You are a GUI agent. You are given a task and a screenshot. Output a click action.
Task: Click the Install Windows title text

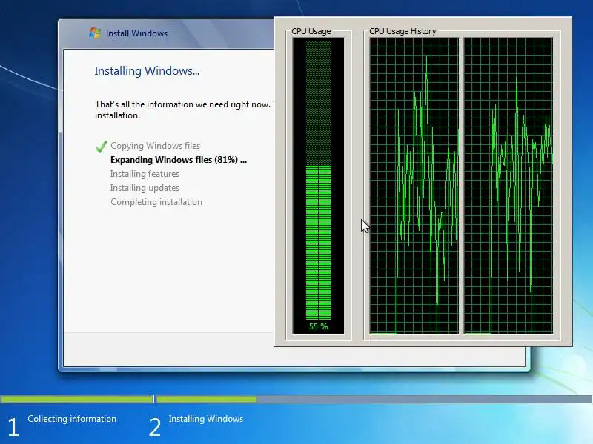(x=136, y=33)
